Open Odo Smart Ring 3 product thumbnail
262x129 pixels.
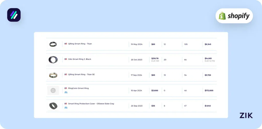[53, 60]
